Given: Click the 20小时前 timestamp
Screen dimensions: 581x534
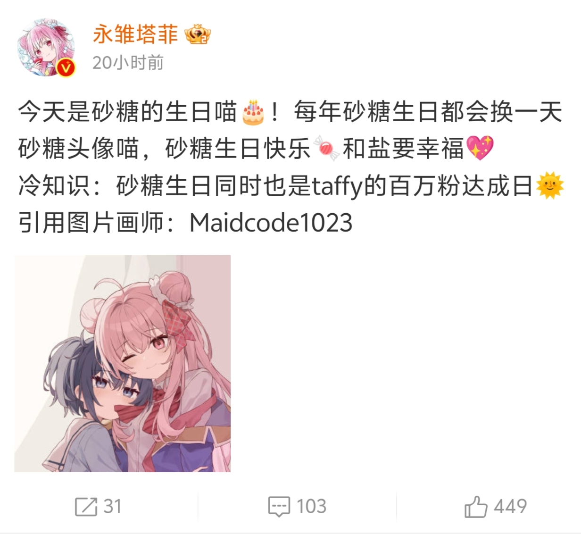Looking at the screenshot, I should 128,62.
